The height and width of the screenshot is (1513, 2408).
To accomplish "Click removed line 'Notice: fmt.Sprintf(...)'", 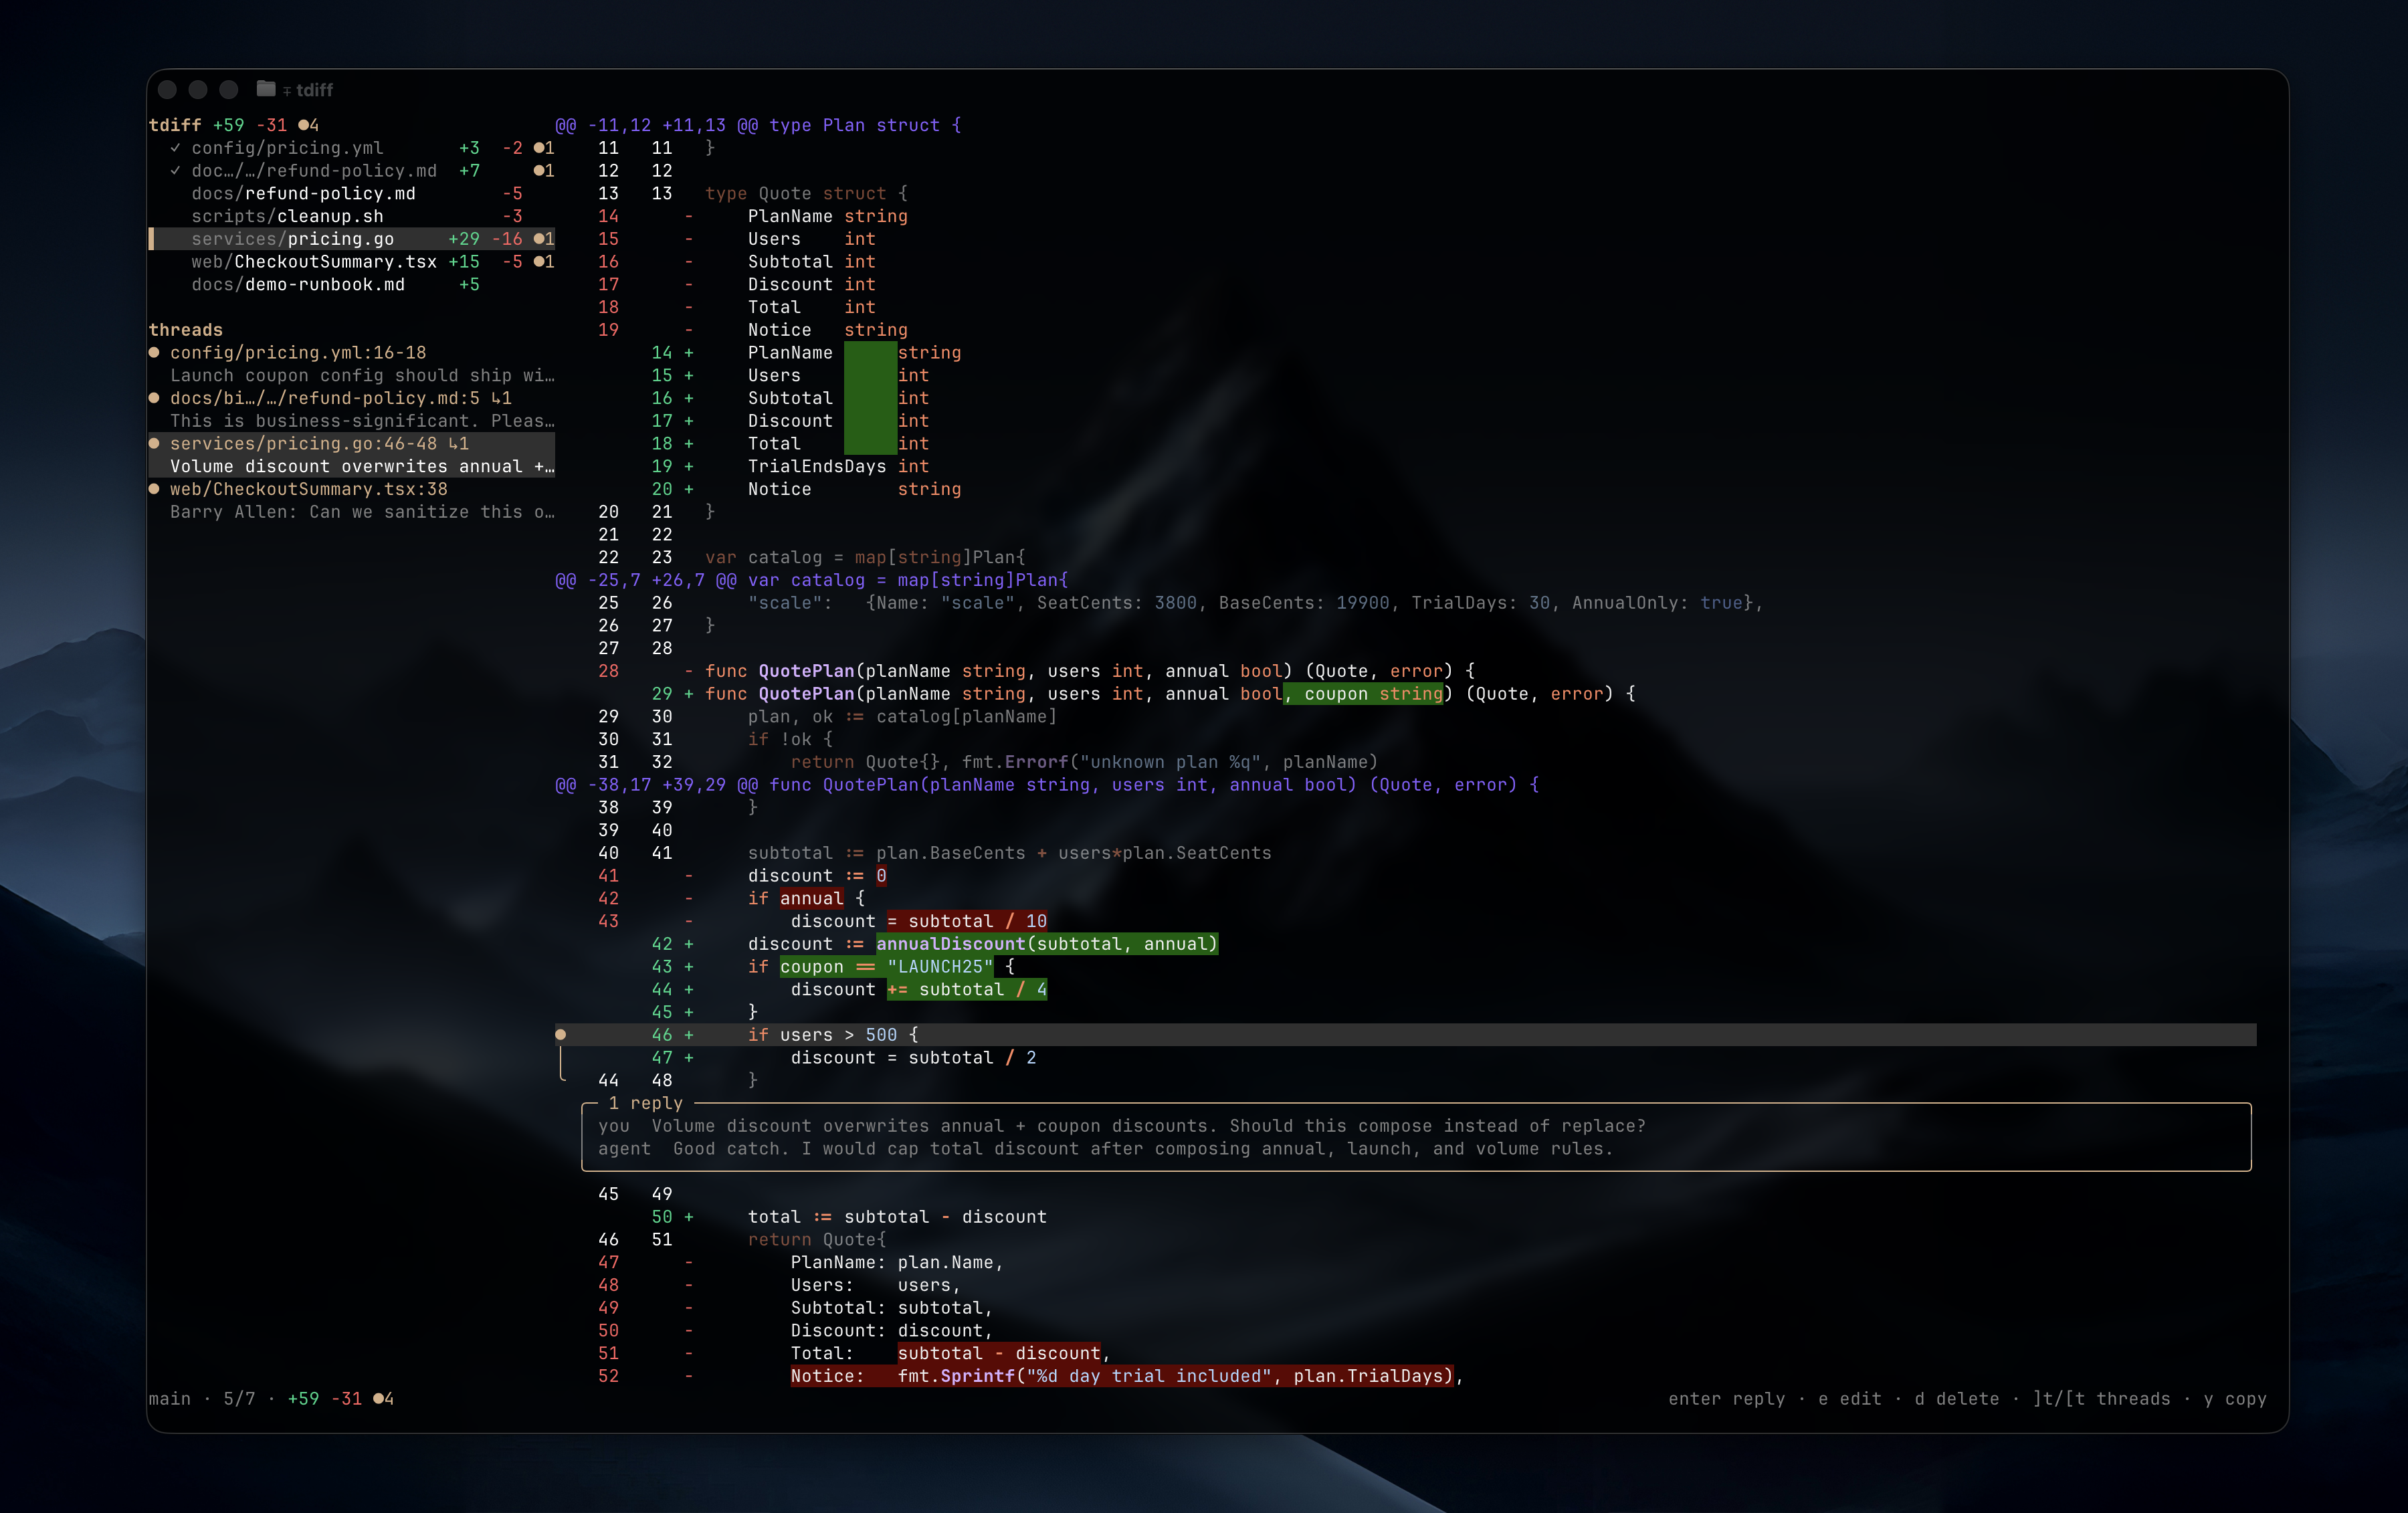I will [x=1127, y=1376].
